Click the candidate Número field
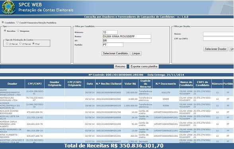This screenshot has height=149, width=234. [110, 32]
